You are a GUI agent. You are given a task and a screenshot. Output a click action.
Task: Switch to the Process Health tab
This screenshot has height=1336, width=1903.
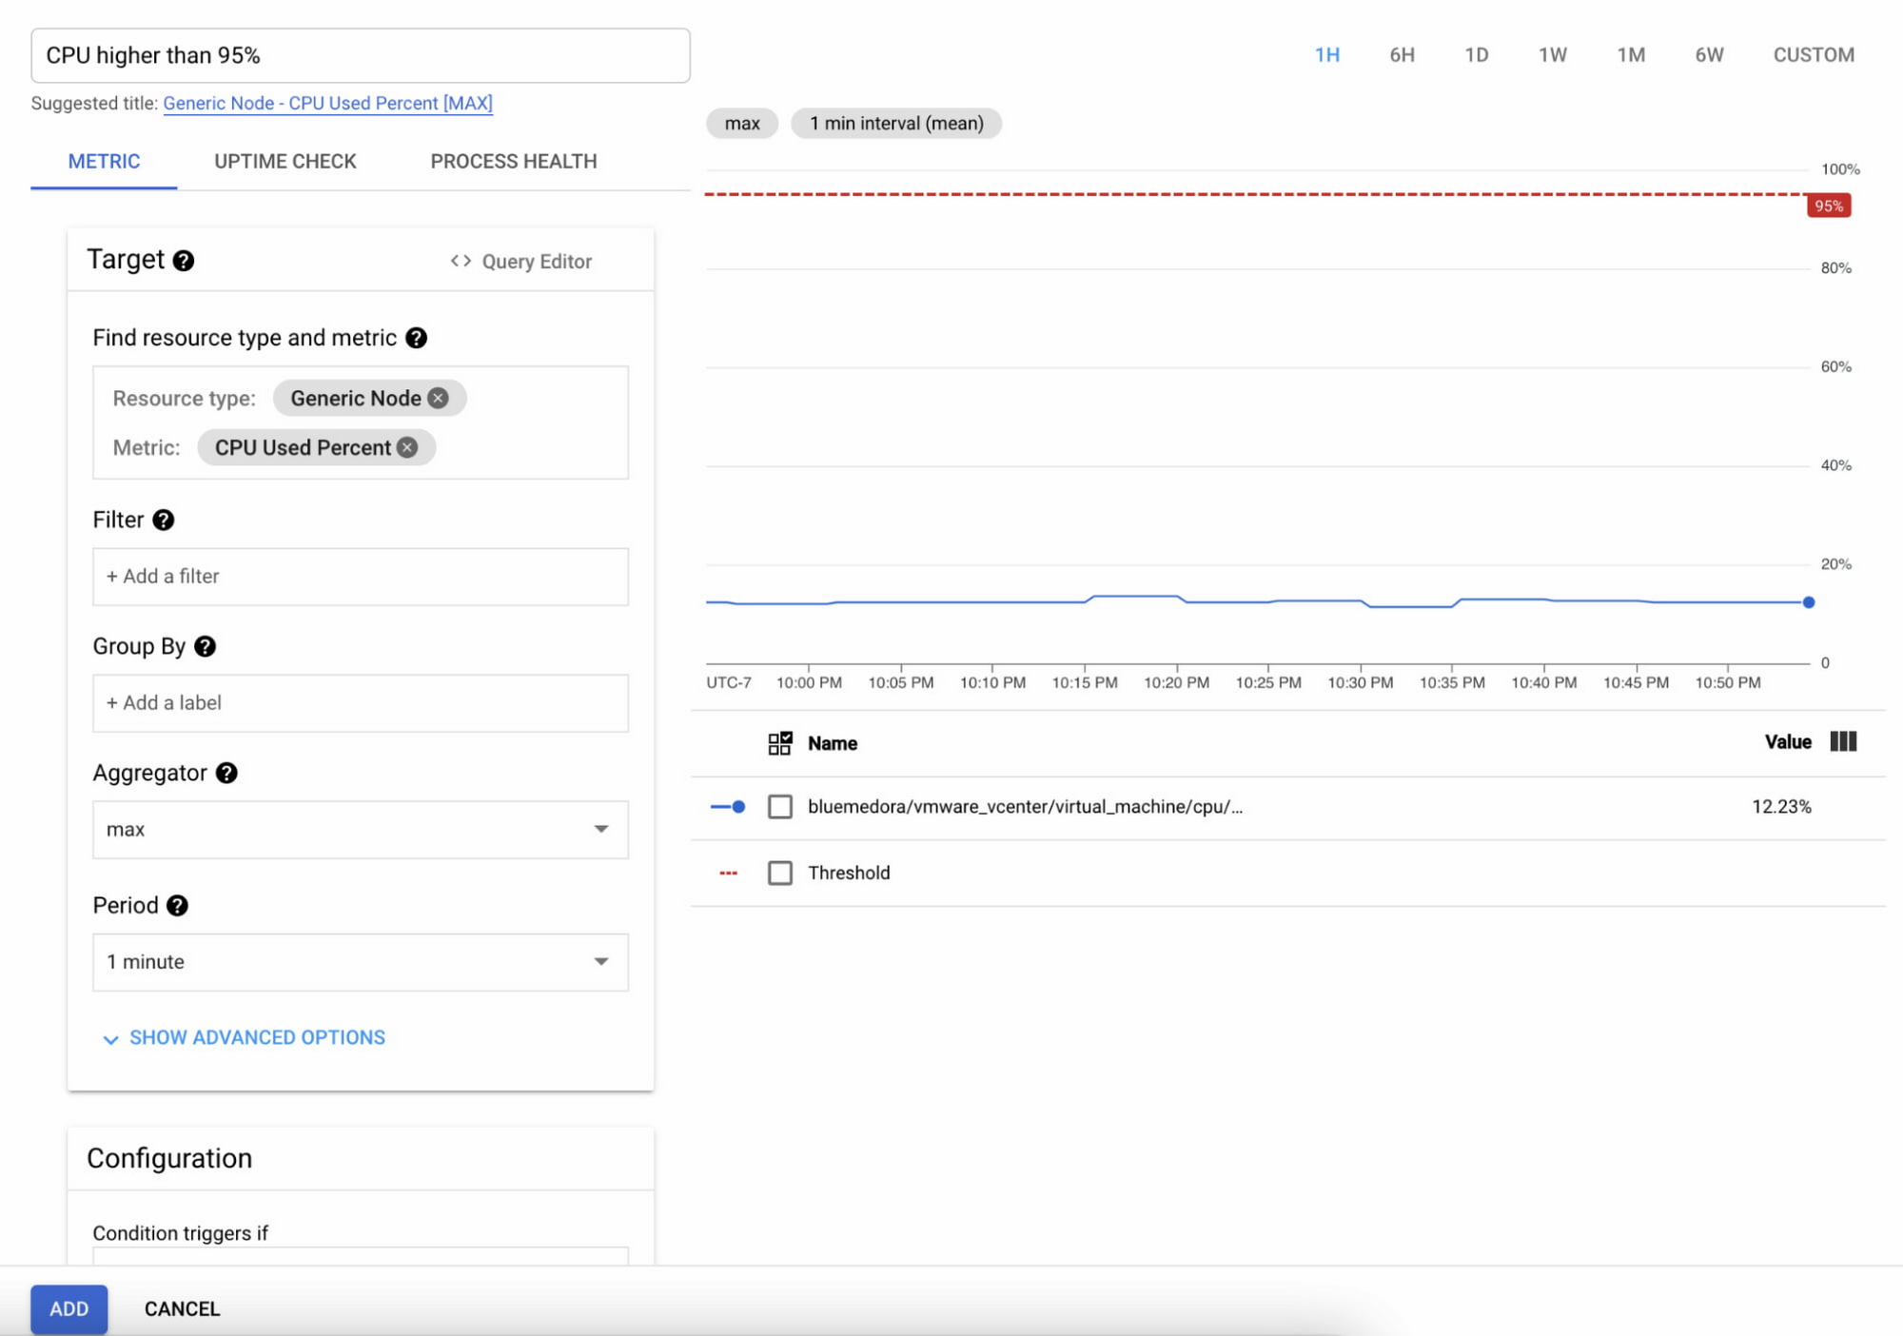[514, 162]
